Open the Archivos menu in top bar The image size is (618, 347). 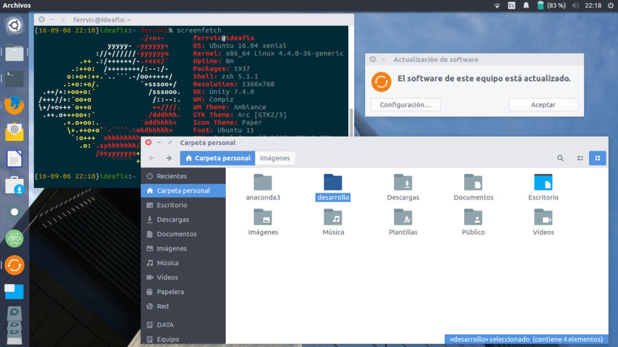(17, 5)
